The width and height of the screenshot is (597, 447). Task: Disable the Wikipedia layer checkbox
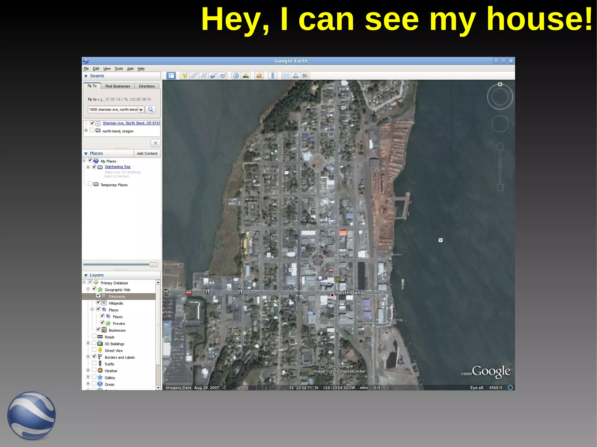(98, 302)
